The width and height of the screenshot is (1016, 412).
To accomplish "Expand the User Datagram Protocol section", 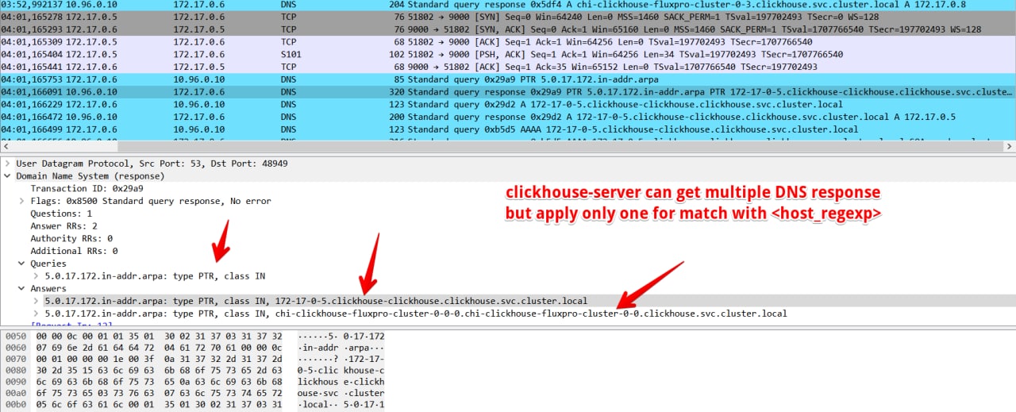I will point(8,164).
